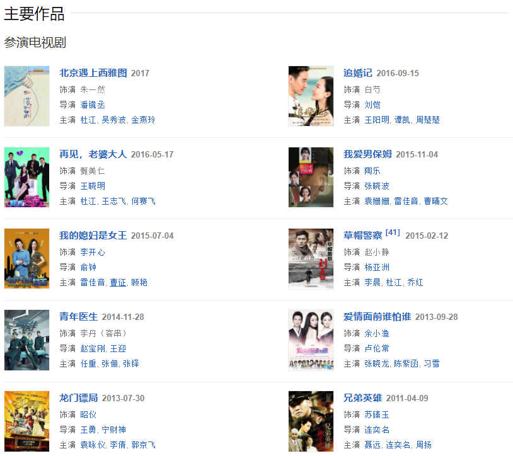Click director 杨亚洲's link
Screen dimensions: 513x456
tap(377, 268)
